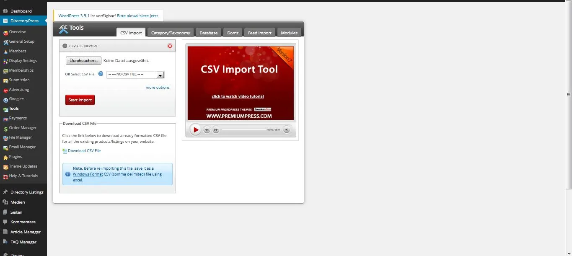572x256 pixels.
Task: Click the Dashboard gauge icon
Action: pyautogui.click(x=5, y=11)
